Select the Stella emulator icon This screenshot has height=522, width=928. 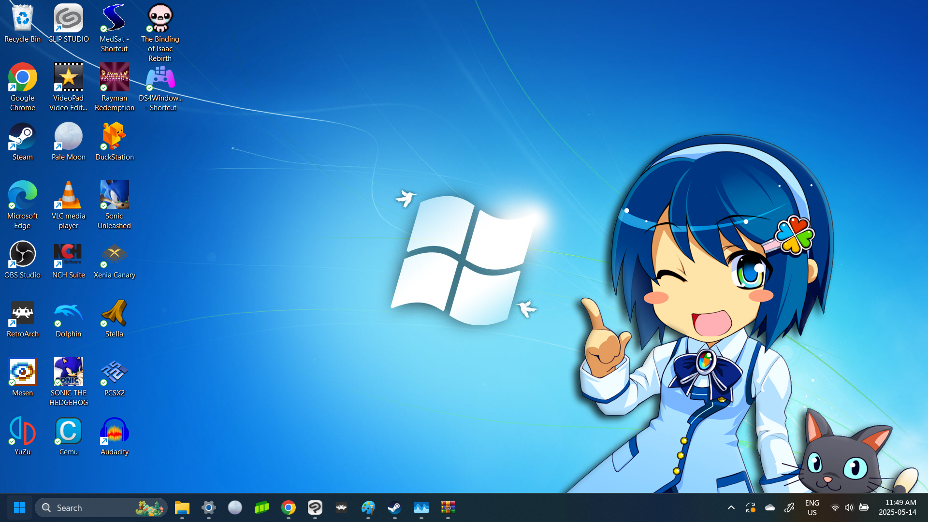pos(114,319)
